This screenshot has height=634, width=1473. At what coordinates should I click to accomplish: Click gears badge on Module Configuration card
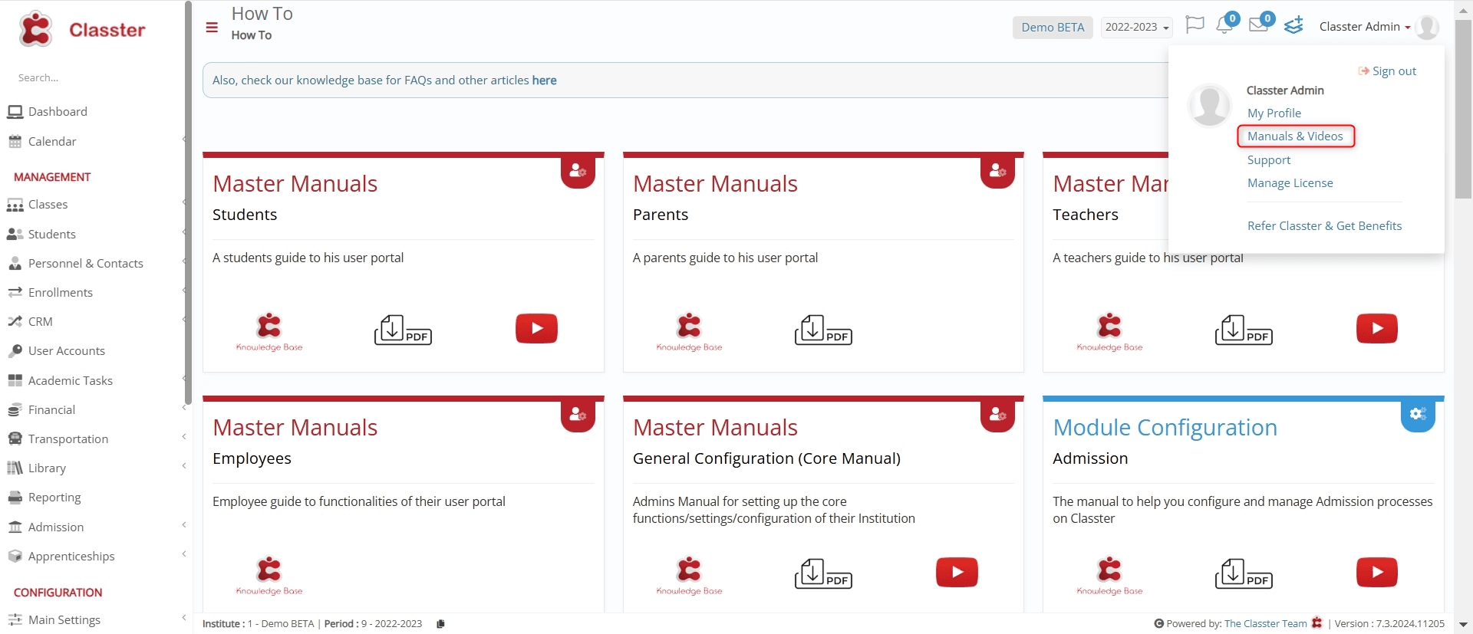click(1418, 415)
